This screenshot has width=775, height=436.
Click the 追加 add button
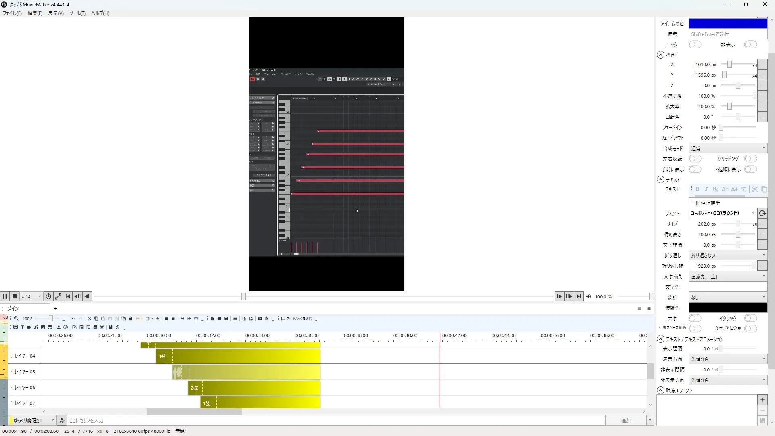coord(626,420)
